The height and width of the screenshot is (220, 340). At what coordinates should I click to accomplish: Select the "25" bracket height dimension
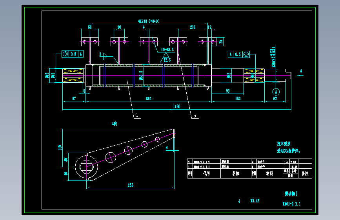[x=221, y=41]
